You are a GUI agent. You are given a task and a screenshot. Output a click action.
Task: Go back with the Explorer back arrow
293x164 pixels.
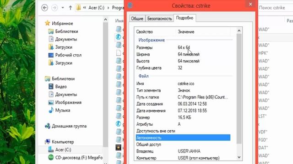coord(44,8)
